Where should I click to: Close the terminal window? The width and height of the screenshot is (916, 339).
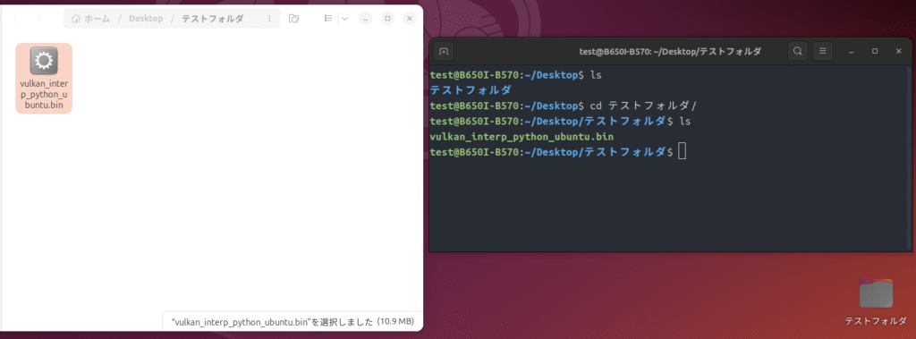click(898, 52)
